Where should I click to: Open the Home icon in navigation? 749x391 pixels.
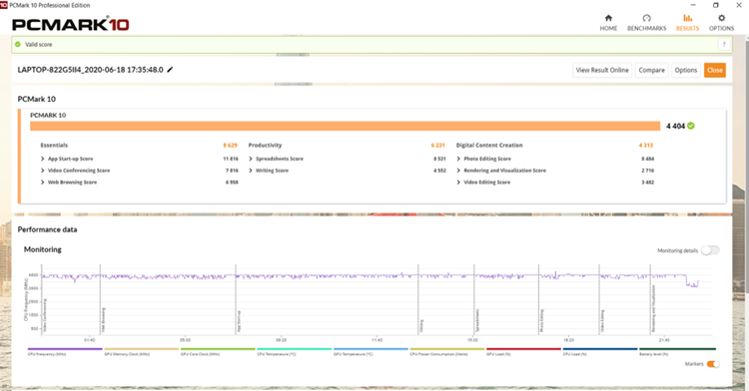pyautogui.click(x=608, y=18)
